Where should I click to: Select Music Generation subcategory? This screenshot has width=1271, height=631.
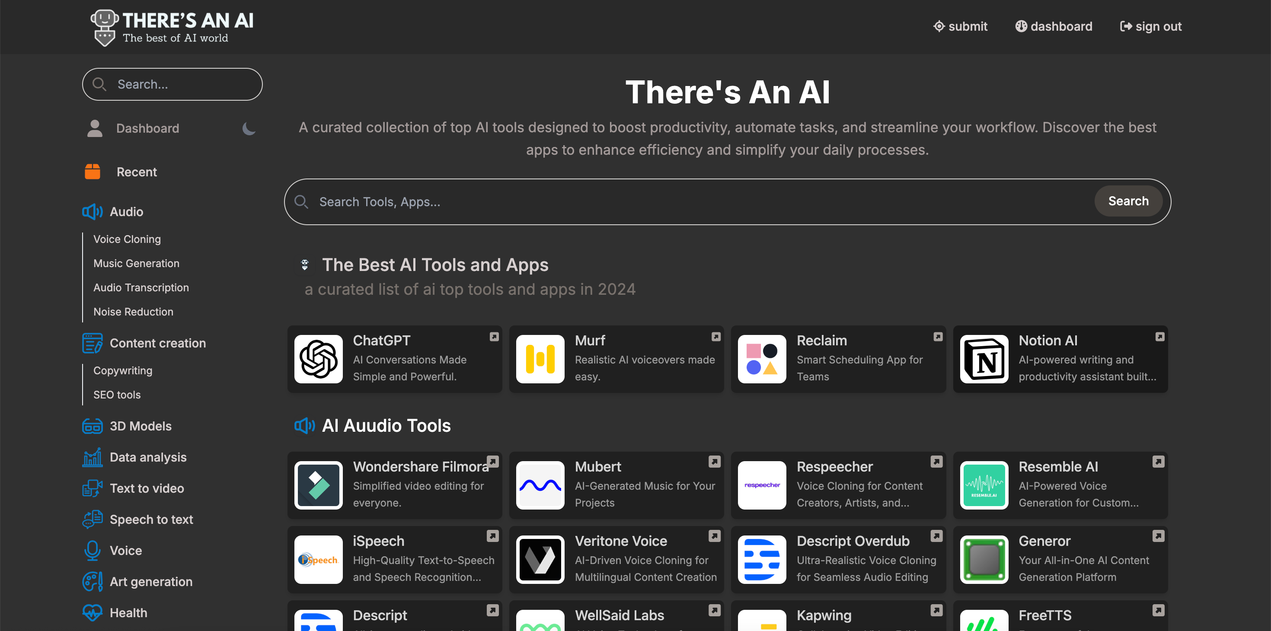coord(137,264)
